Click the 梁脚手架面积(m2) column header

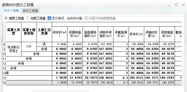(106, 34)
